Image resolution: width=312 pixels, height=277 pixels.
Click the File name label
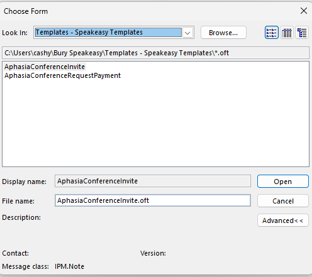(18, 201)
